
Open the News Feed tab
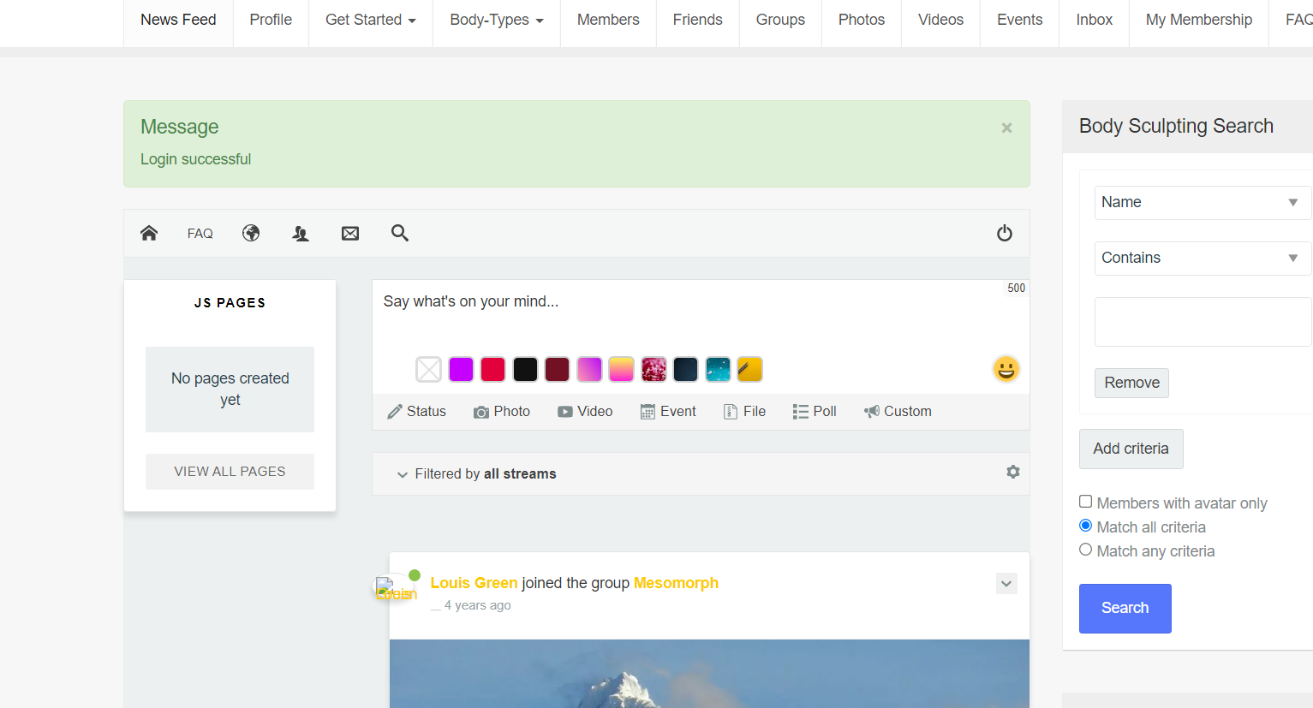178,20
